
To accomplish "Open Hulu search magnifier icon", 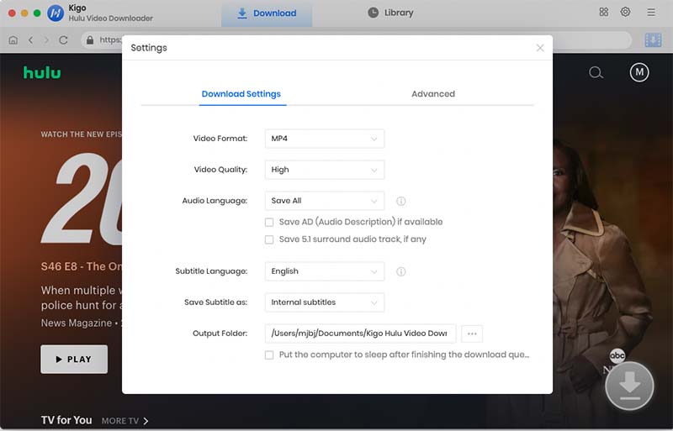I will [x=596, y=72].
